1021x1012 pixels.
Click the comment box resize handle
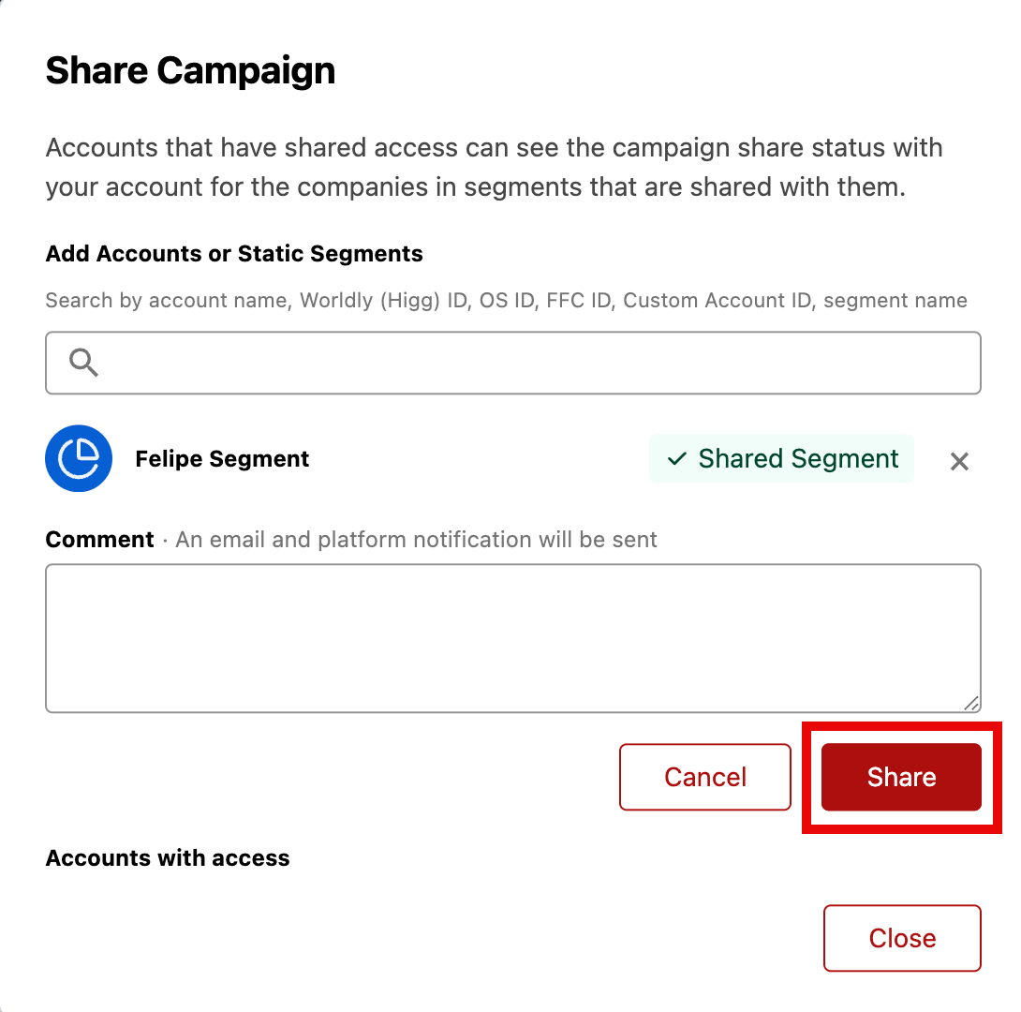click(x=971, y=704)
